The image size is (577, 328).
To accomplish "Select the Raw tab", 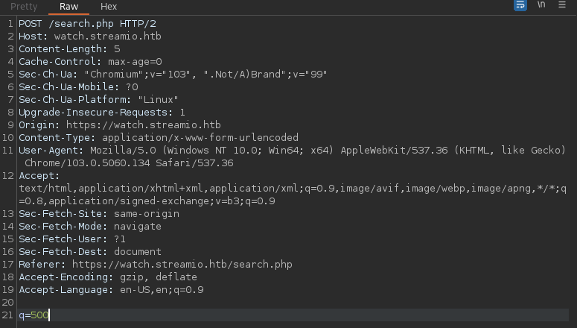I will pyautogui.click(x=69, y=7).
